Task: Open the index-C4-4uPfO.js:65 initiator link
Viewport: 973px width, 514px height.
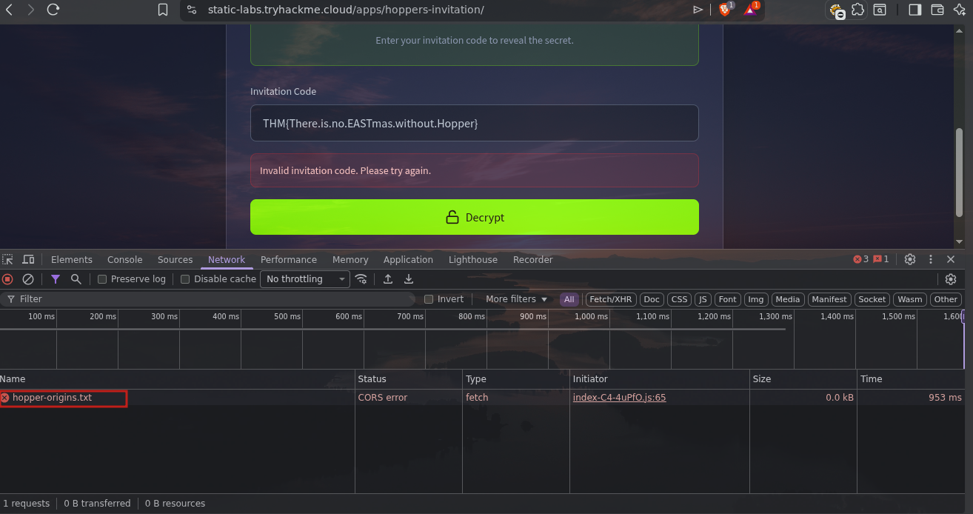Action: 619,398
